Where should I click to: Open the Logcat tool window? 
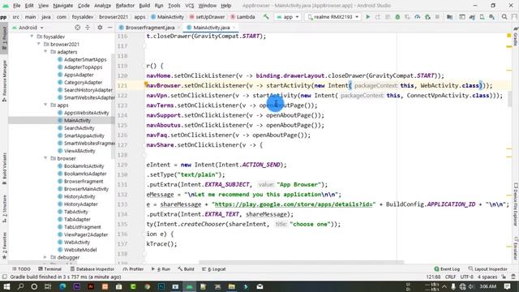tap(214, 269)
